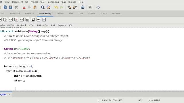
Task: Switch to the Tables tab
Action: [60, 13]
